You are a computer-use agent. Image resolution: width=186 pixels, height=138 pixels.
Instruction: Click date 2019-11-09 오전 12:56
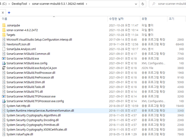click(x=124, y=44)
